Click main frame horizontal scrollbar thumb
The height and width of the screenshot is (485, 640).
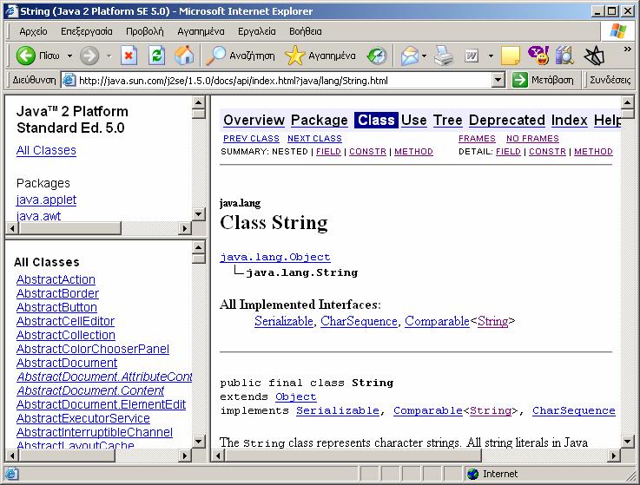(353, 456)
